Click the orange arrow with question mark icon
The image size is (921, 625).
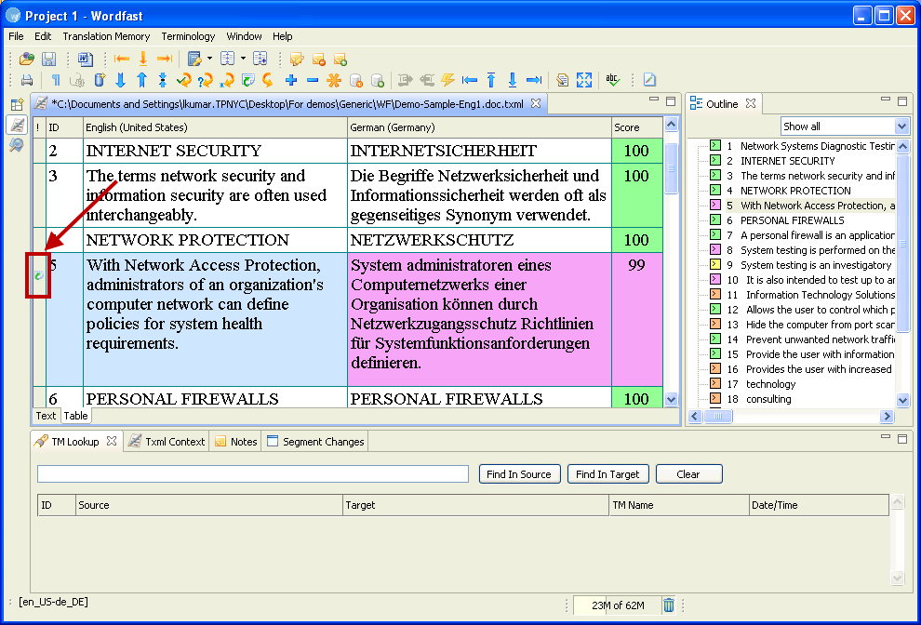pyautogui.click(x=205, y=80)
